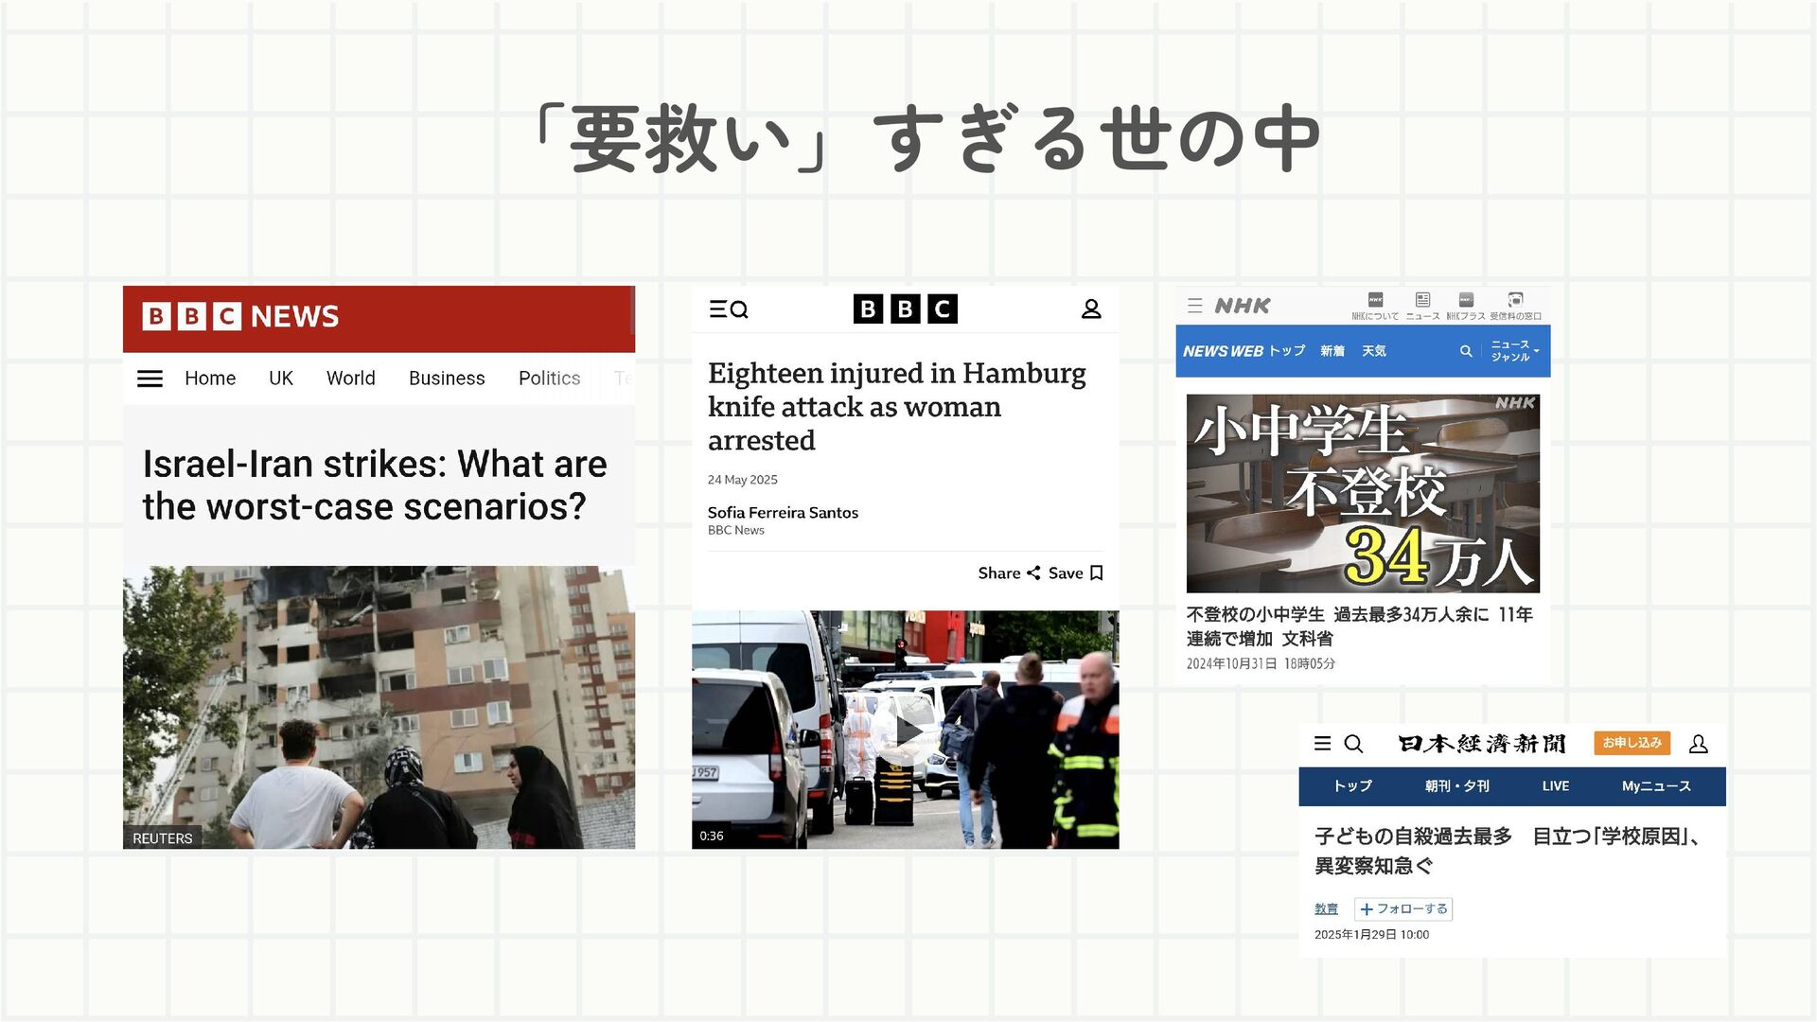Click the BBC logo in the Hamburg article

[x=906, y=309]
